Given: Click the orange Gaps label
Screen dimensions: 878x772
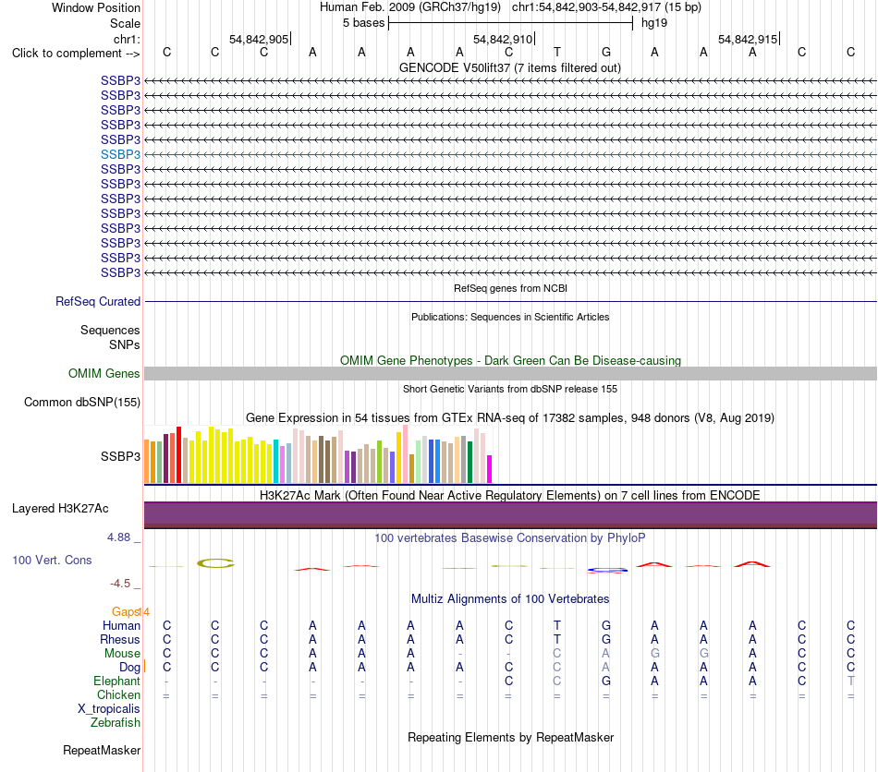Looking at the screenshot, I should (x=126, y=612).
